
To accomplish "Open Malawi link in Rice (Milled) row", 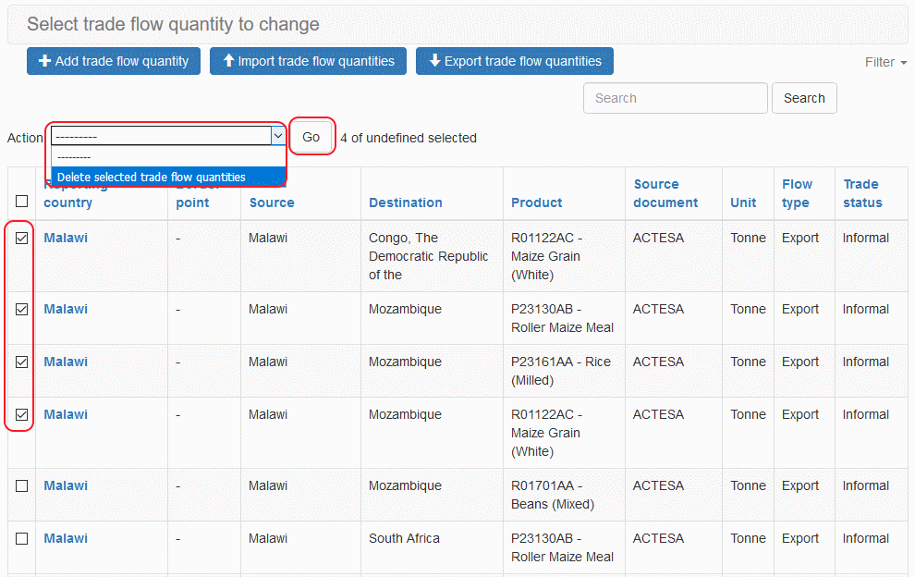I will [66, 362].
